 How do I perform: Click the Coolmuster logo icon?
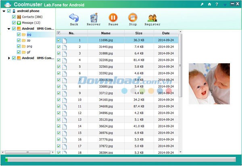click(x=8, y=4)
